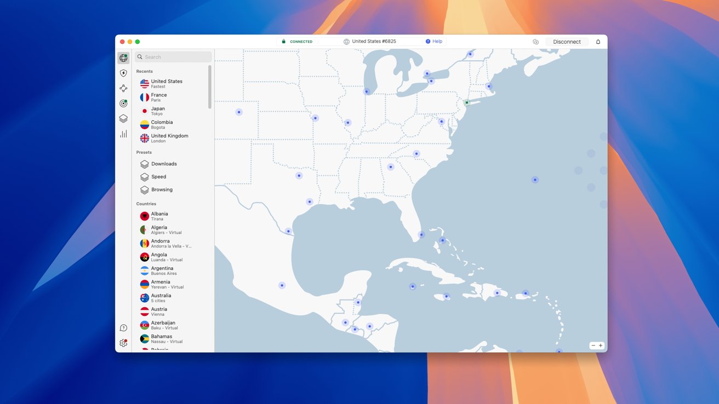Connect to Algeria Algiers - Virtual

pyautogui.click(x=172, y=230)
